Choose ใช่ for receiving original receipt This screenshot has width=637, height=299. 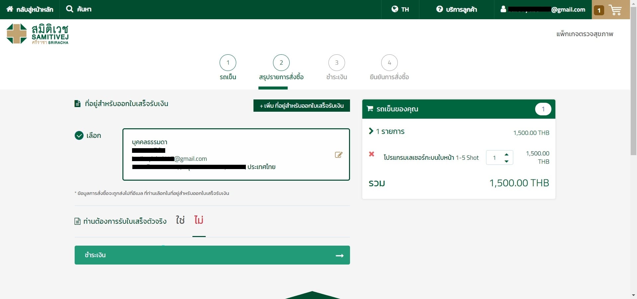coord(180,220)
